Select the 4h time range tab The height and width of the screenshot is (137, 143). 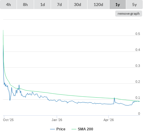click(8, 5)
